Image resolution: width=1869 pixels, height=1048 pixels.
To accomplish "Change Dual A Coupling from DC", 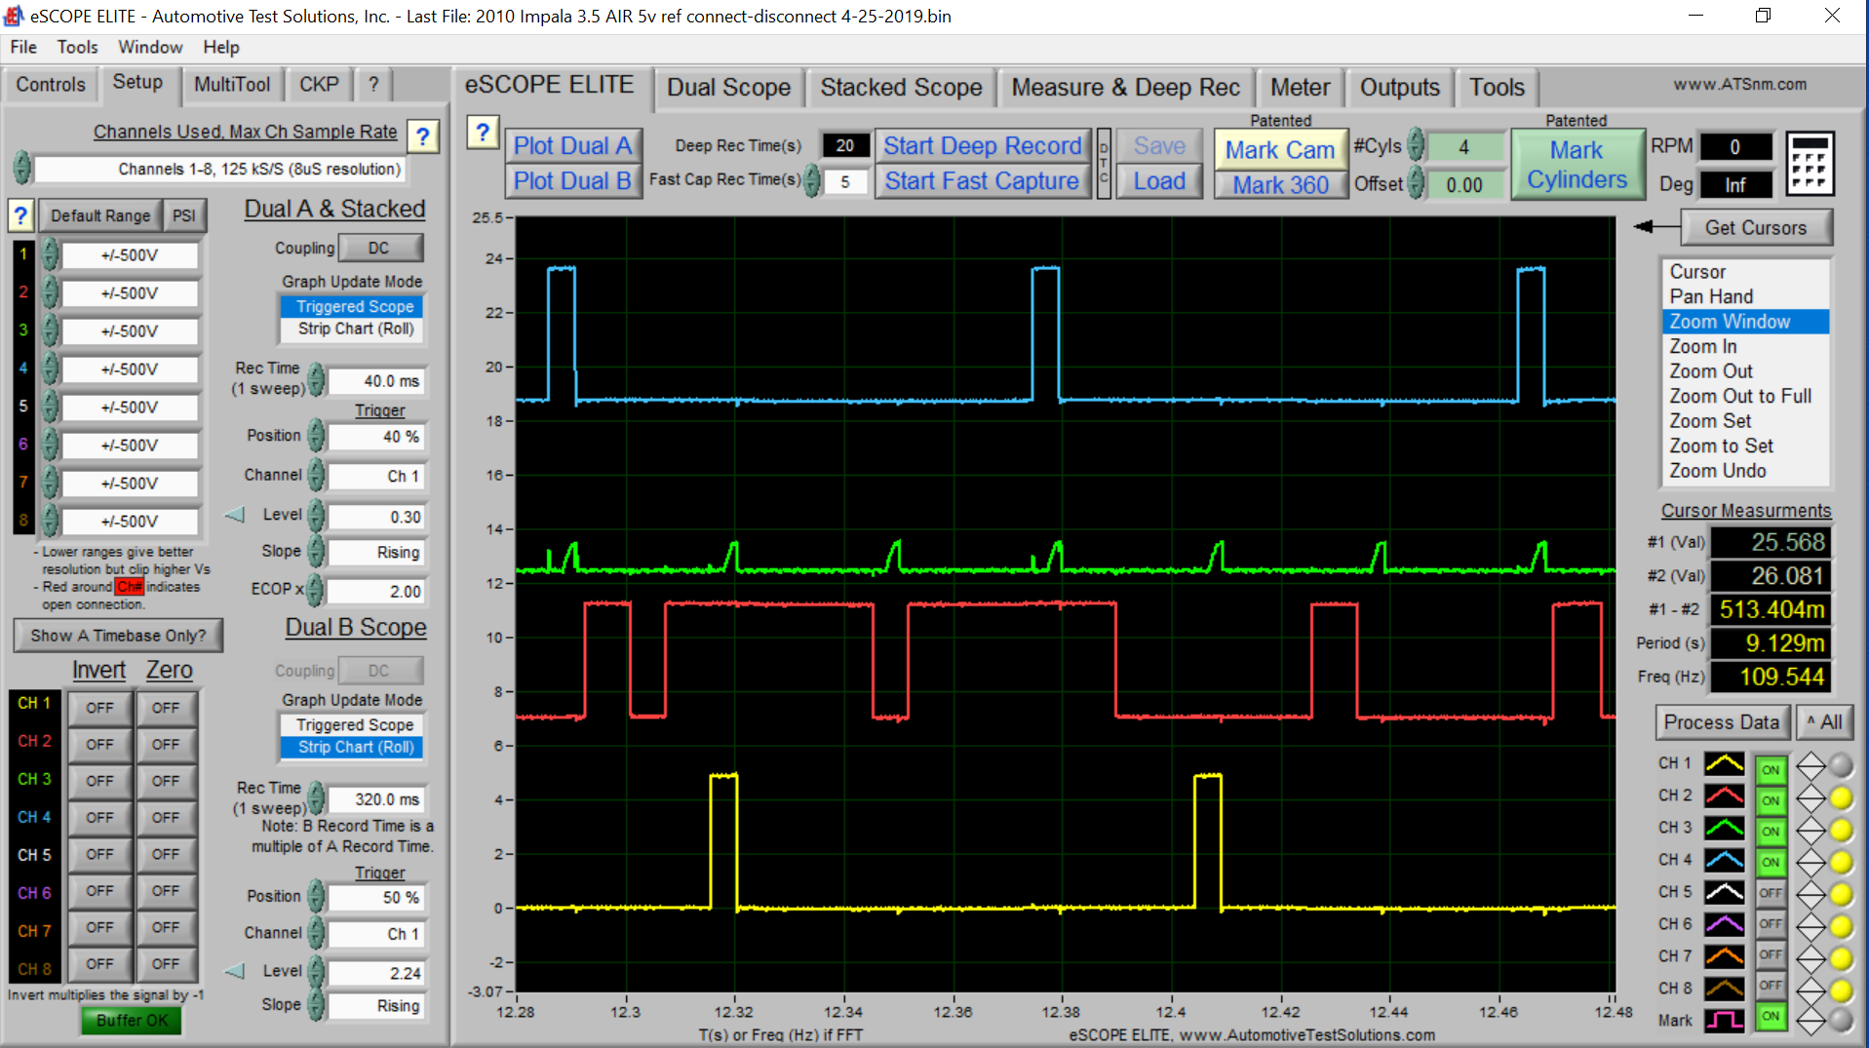I will [380, 248].
